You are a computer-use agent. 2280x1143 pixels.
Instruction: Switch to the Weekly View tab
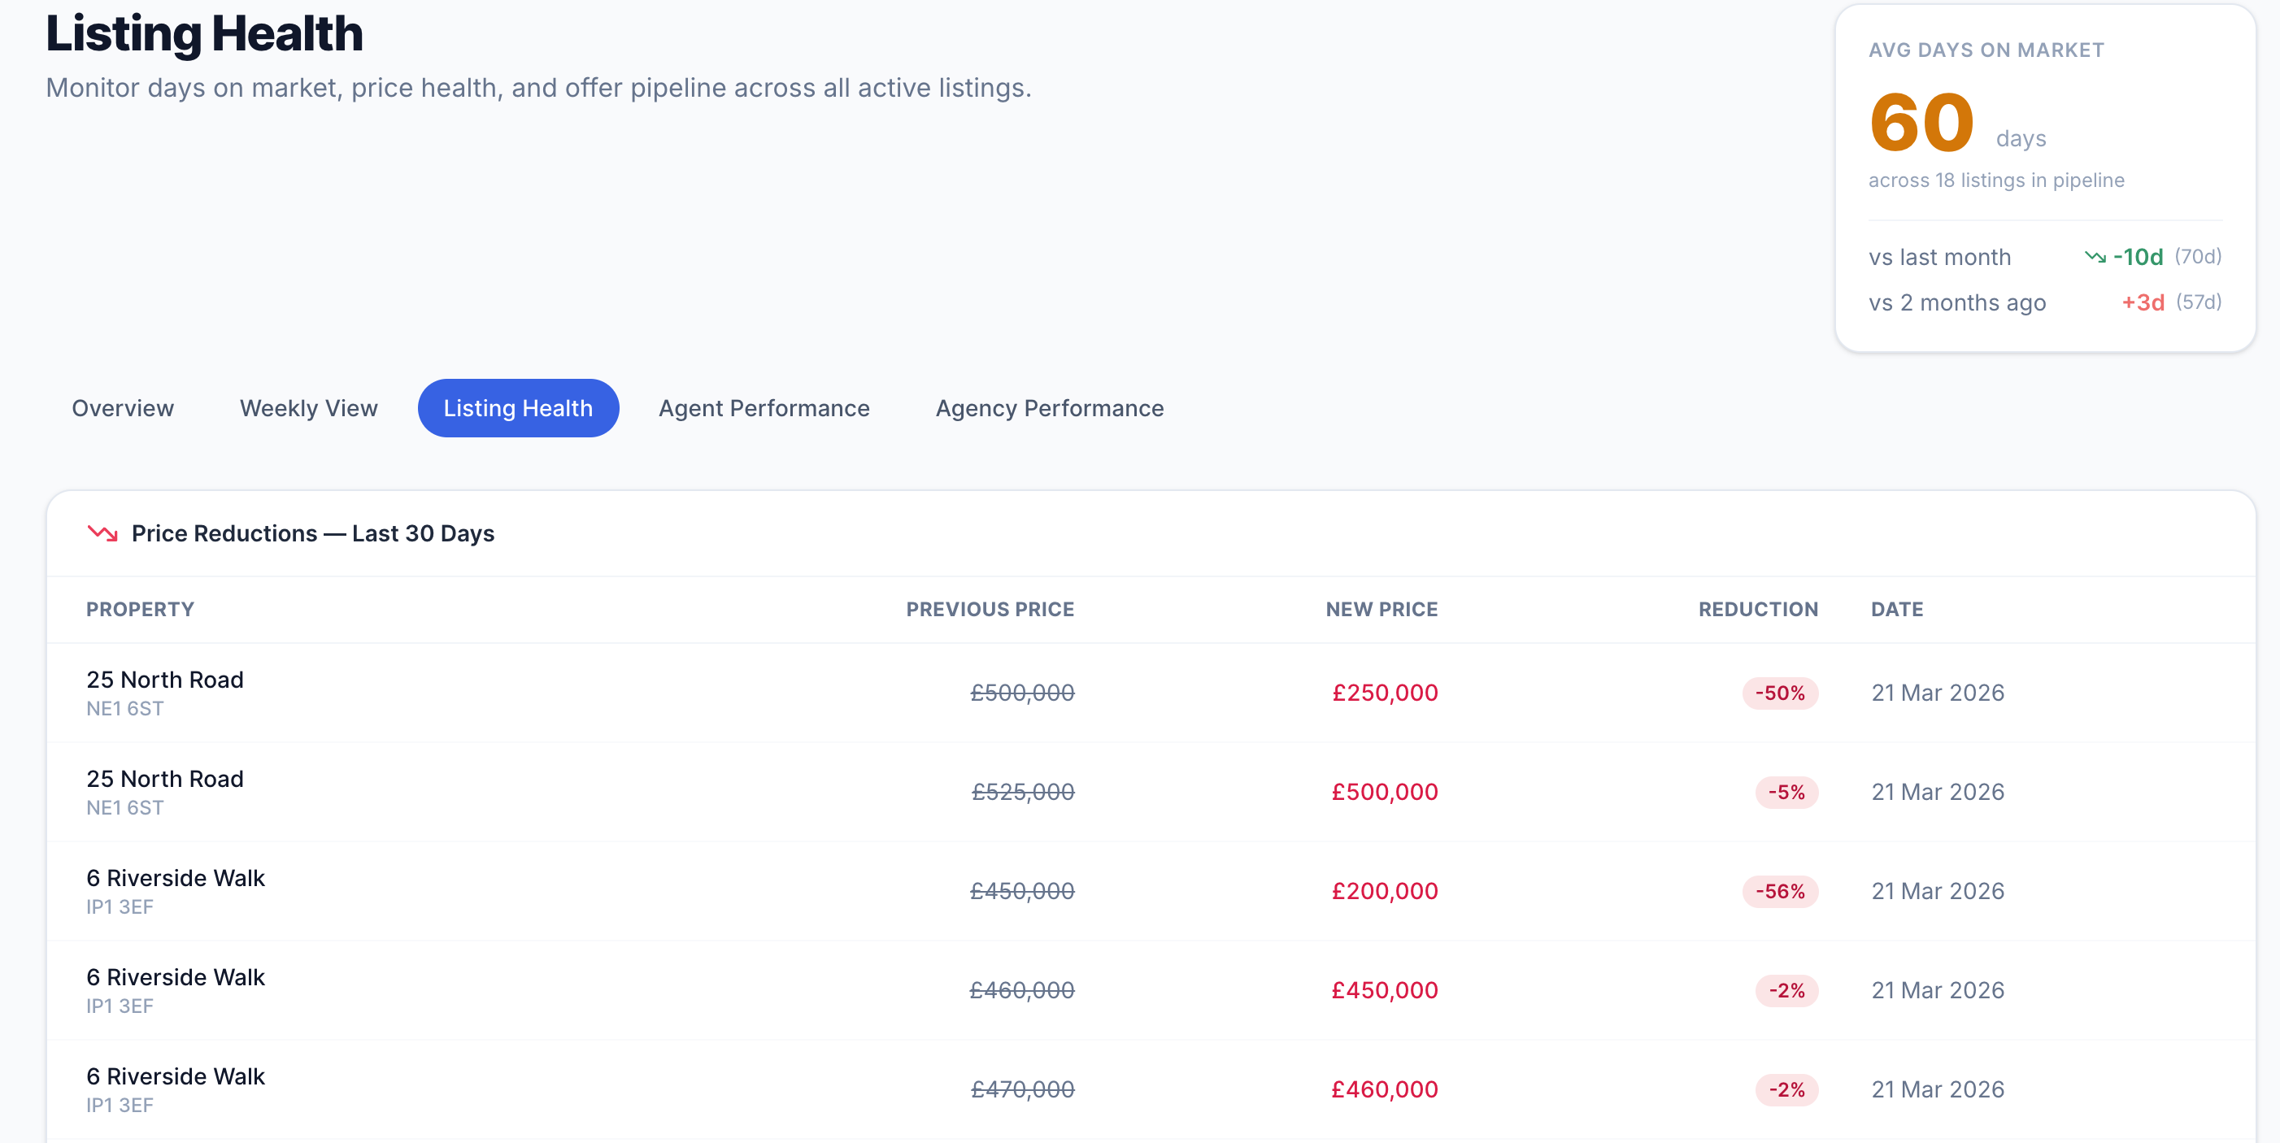(x=309, y=408)
